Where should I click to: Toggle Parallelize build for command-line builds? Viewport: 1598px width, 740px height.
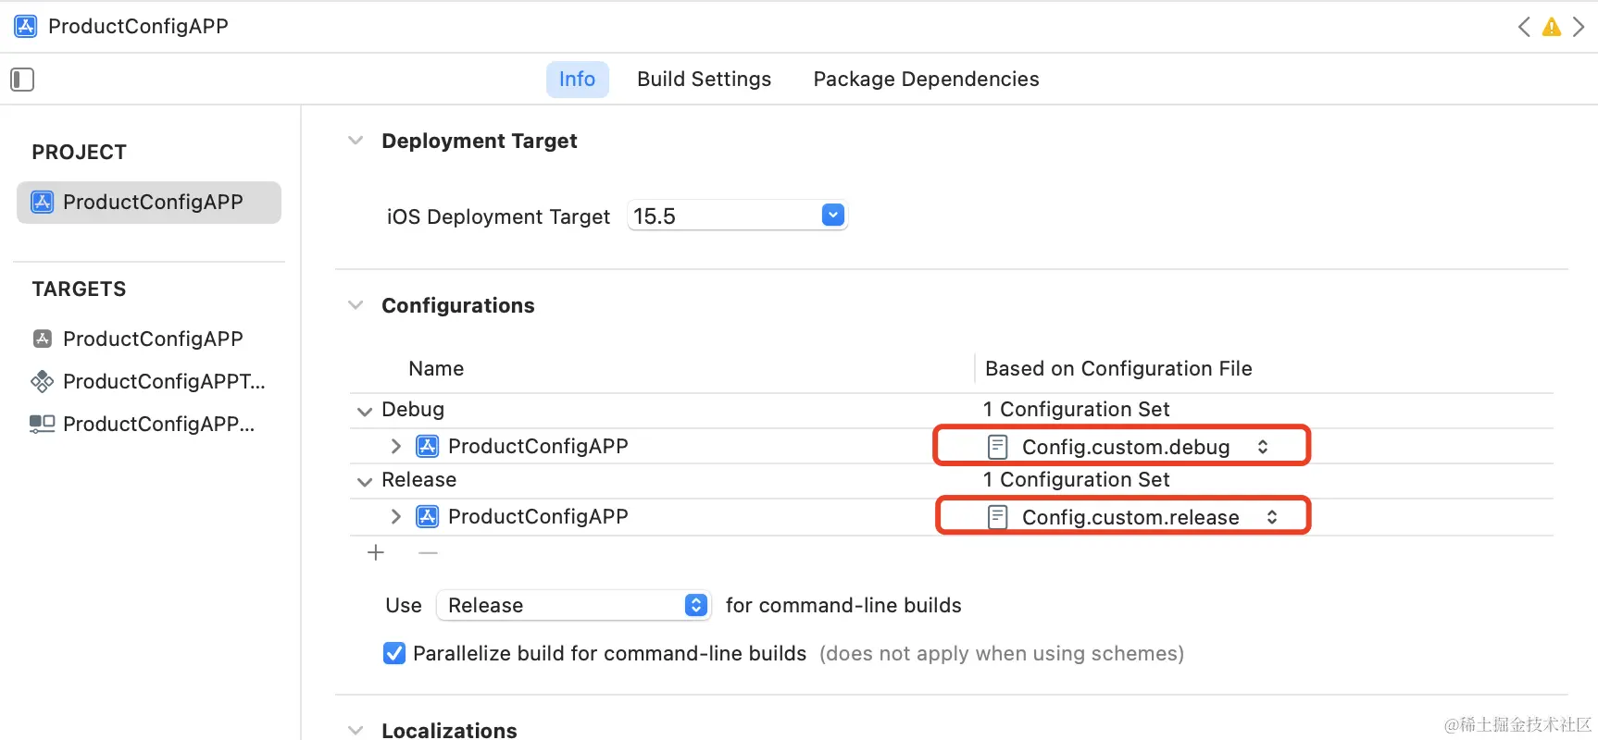pyautogui.click(x=394, y=653)
